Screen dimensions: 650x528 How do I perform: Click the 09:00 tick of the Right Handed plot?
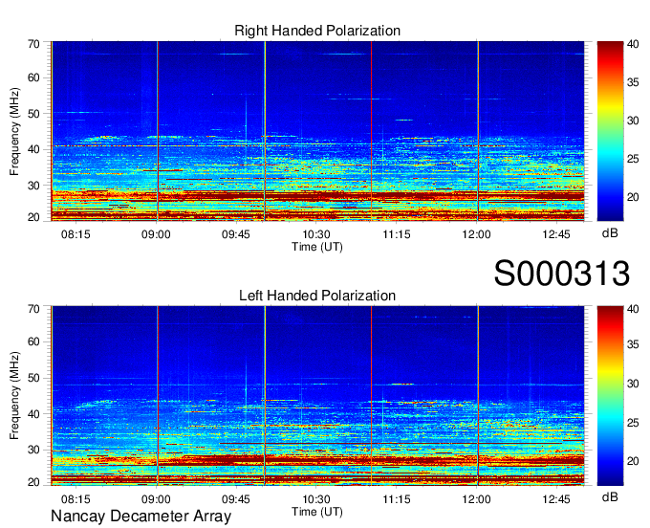tap(156, 234)
